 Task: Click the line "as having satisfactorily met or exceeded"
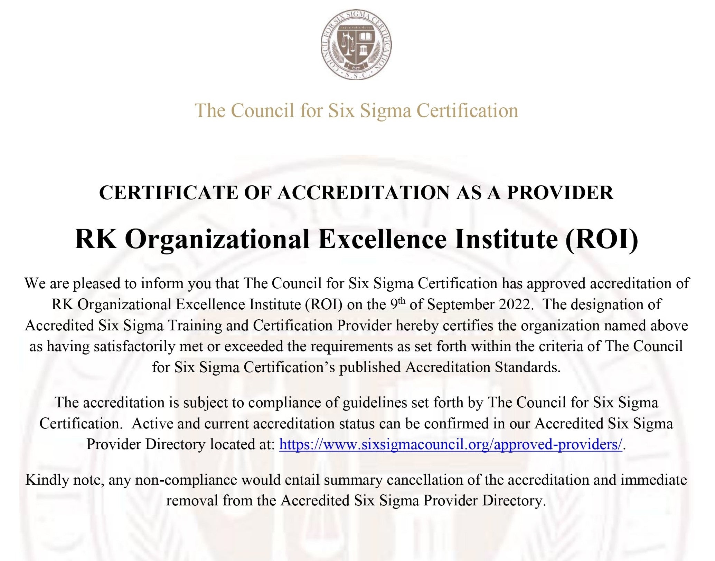click(x=356, y=346)
